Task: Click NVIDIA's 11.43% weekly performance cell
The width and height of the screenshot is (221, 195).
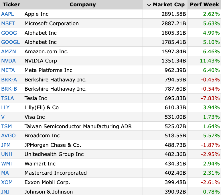Action: [x=210, y=61]
